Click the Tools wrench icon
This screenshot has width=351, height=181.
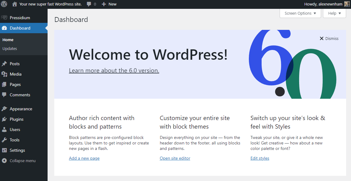(4, 140)
